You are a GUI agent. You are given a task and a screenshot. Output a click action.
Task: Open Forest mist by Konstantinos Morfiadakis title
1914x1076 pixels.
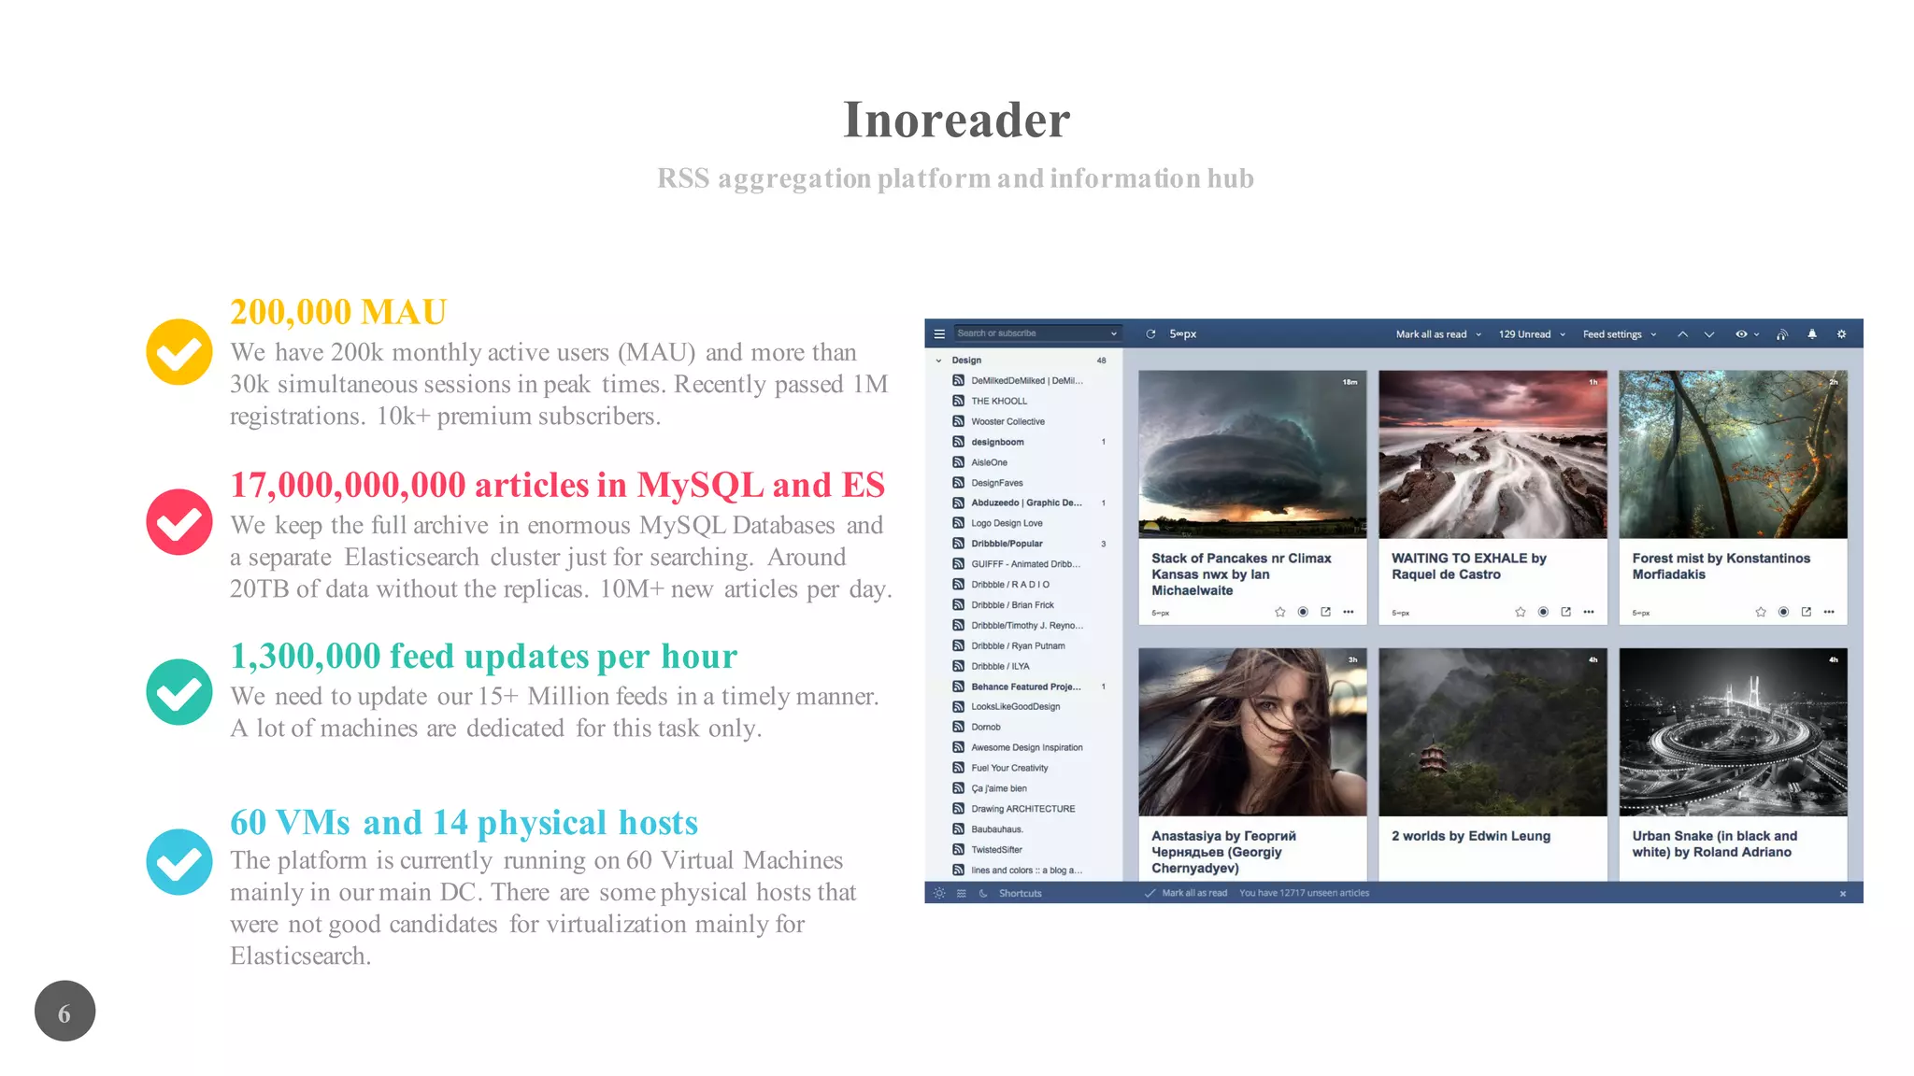pyautogui.click(x=1721, y=566)
